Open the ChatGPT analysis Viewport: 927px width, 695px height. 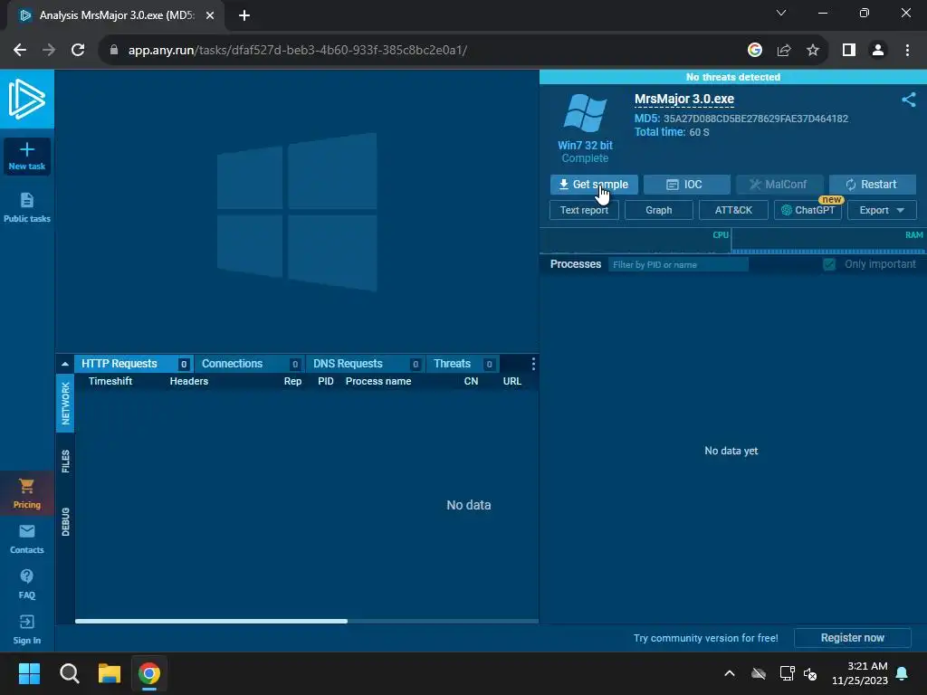(x=808, y=210)
